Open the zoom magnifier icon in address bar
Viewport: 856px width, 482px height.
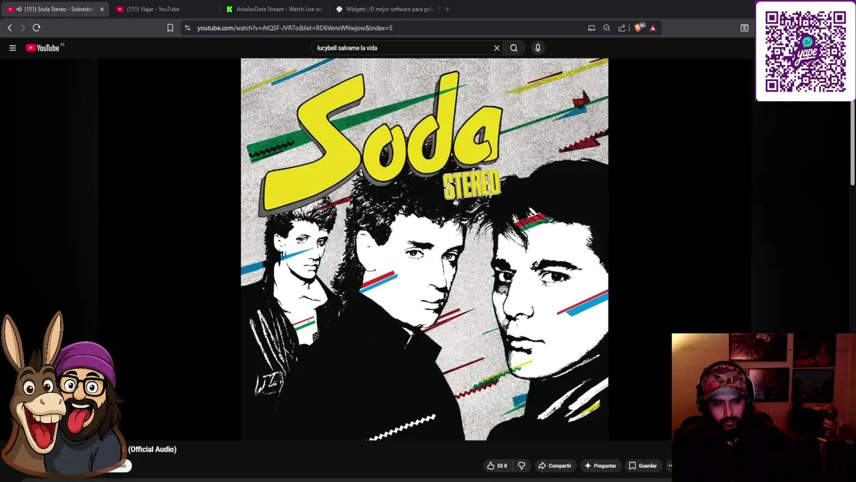pos(607,27)
